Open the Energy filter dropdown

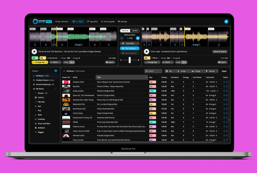pyautogui.click(x=197, y=71)
